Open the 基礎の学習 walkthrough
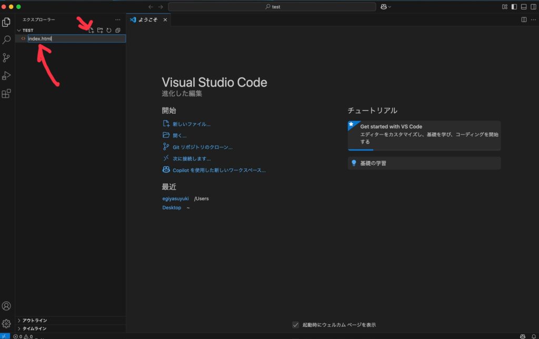 424,163
